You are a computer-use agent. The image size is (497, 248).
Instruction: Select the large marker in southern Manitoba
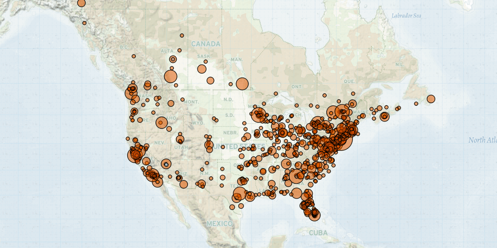pos(242,84)
